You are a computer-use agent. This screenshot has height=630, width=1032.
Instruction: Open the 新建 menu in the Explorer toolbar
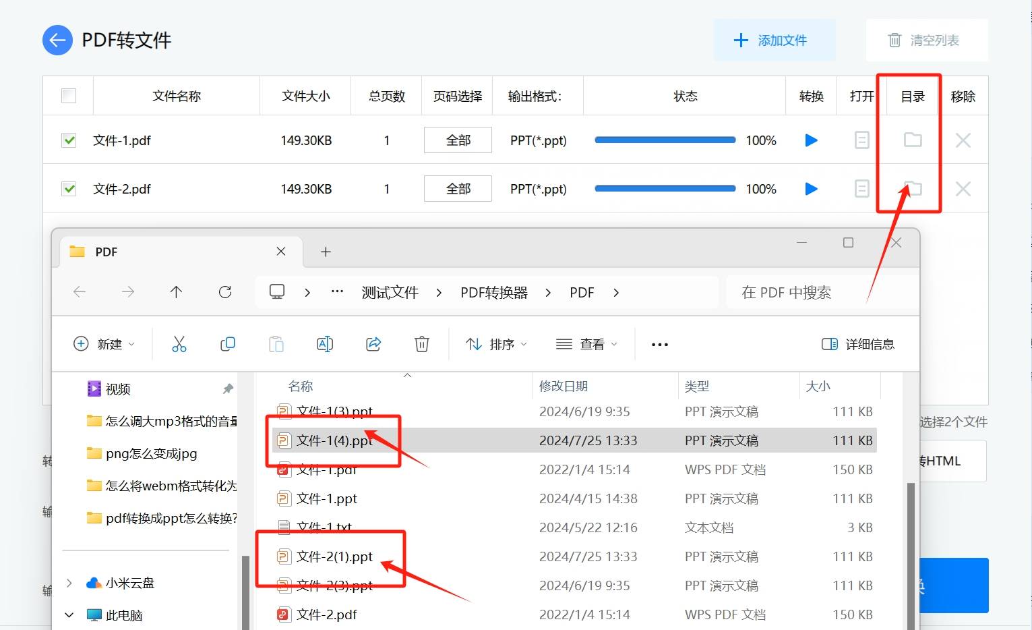104,344
